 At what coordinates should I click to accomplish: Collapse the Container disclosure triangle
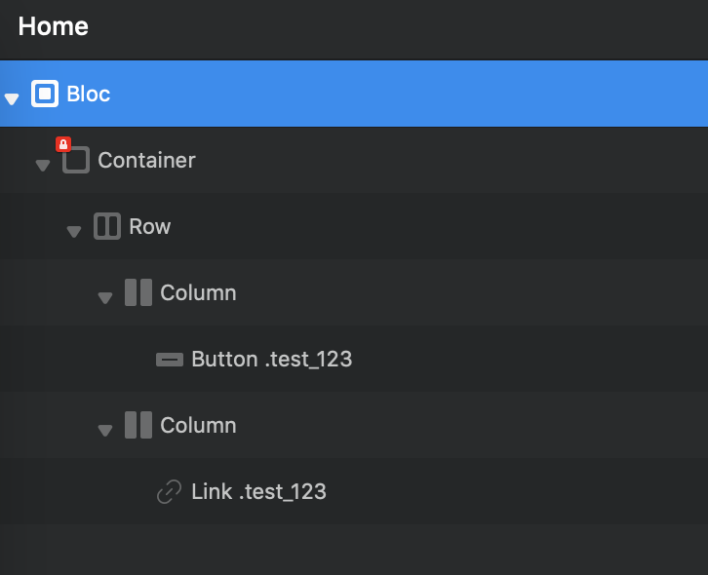pyautogui.click(x=43, y=165)
